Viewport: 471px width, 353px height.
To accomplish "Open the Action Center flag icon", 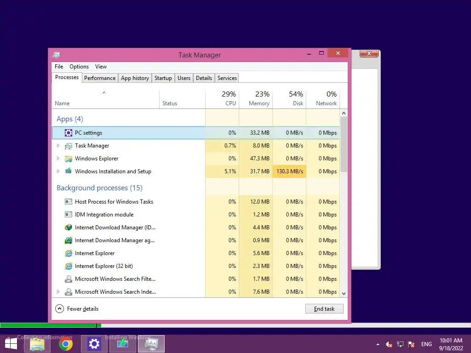I will (x=411, y=344).
